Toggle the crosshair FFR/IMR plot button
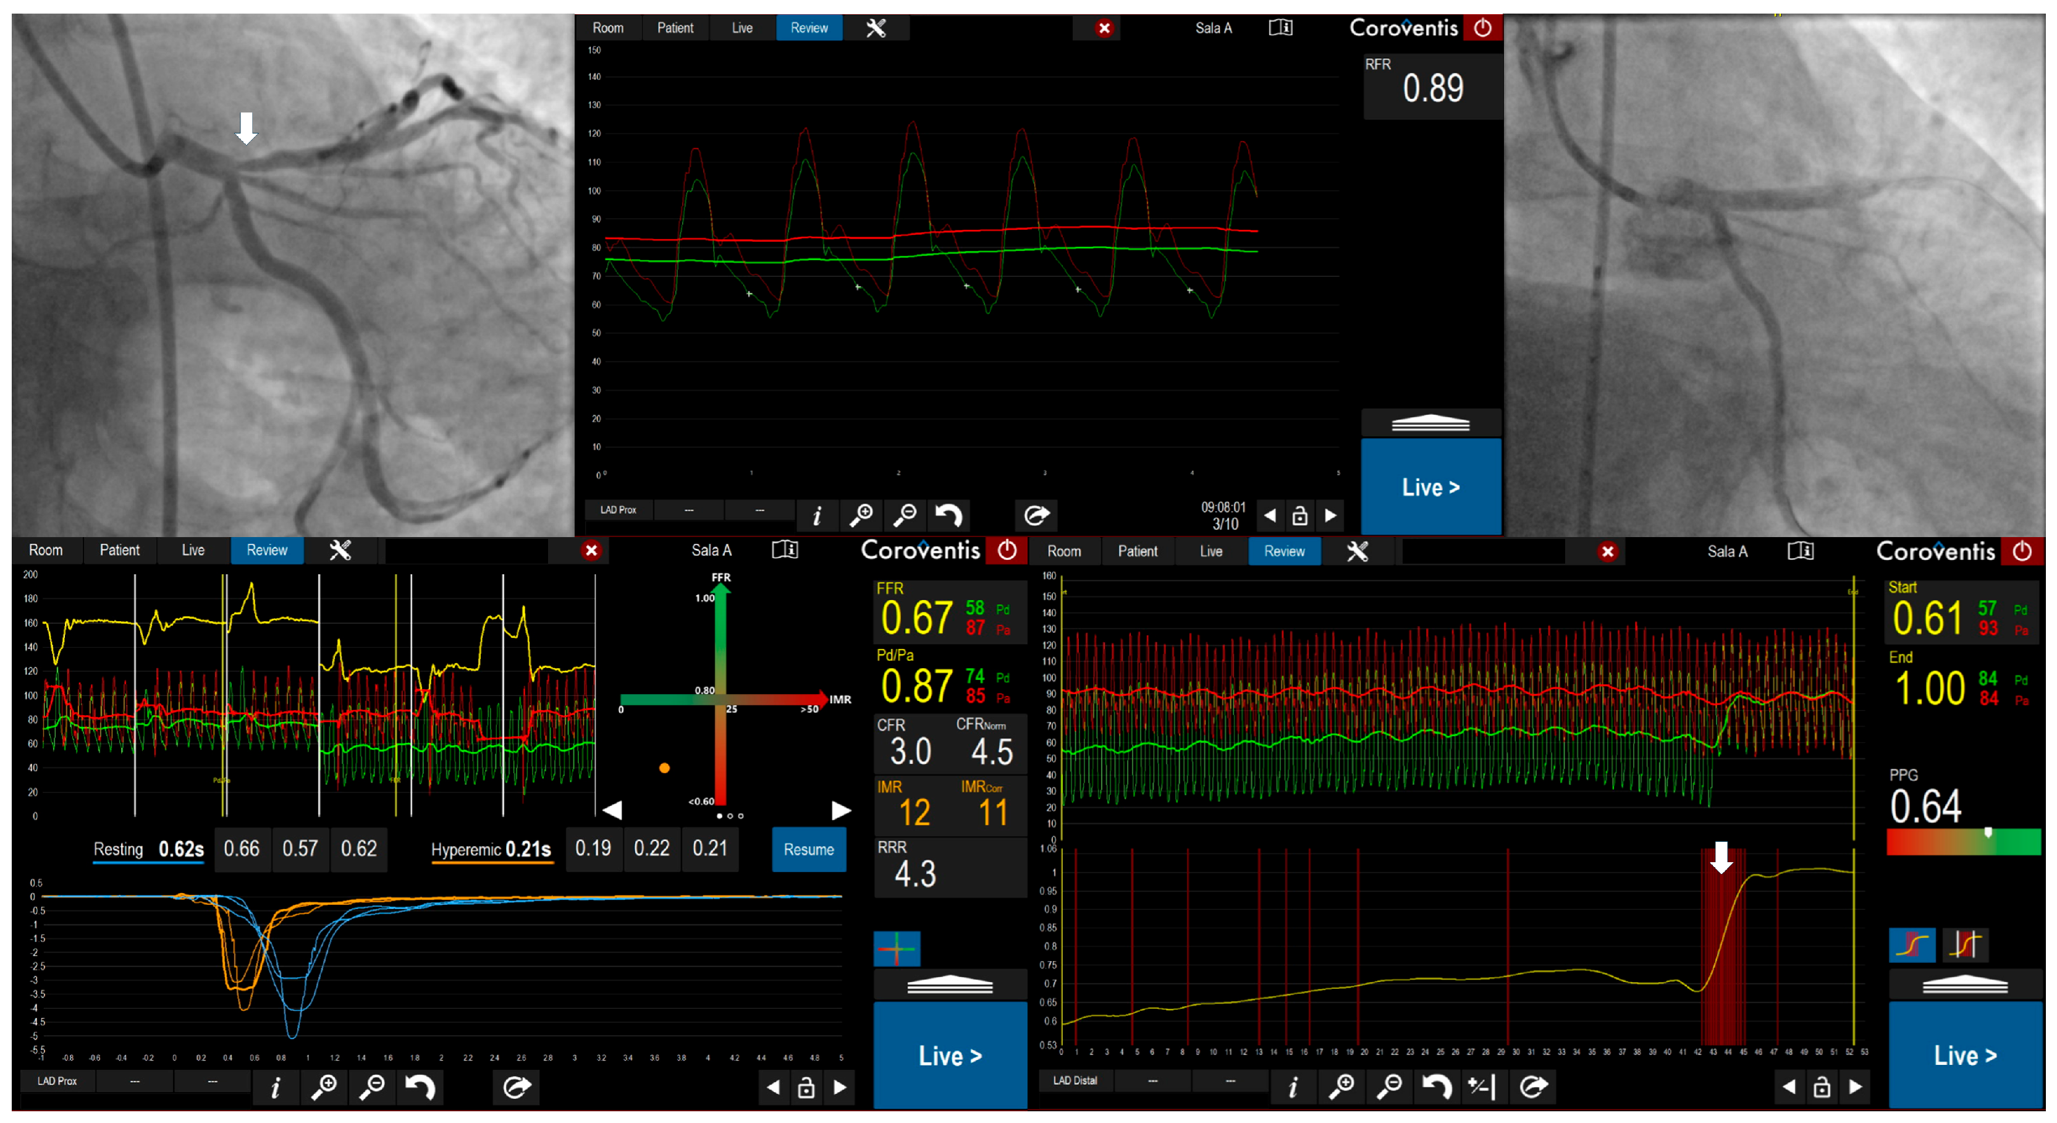The image size is (2057, 1123). point(897,949)
